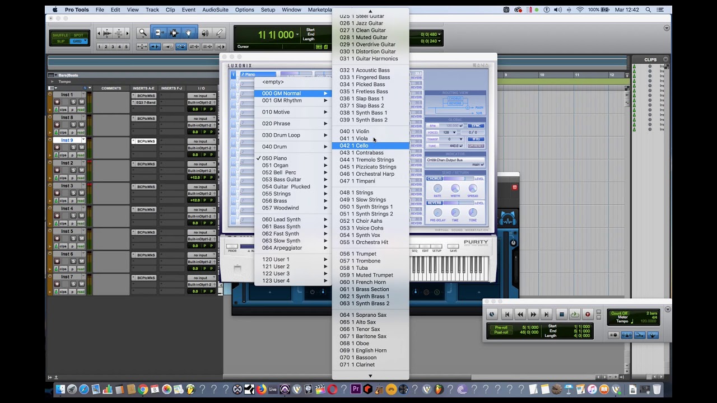This screenshot has height=403, width=717.
Task: Toggle the Tempo Conductor button
Action: coord(653,335)
